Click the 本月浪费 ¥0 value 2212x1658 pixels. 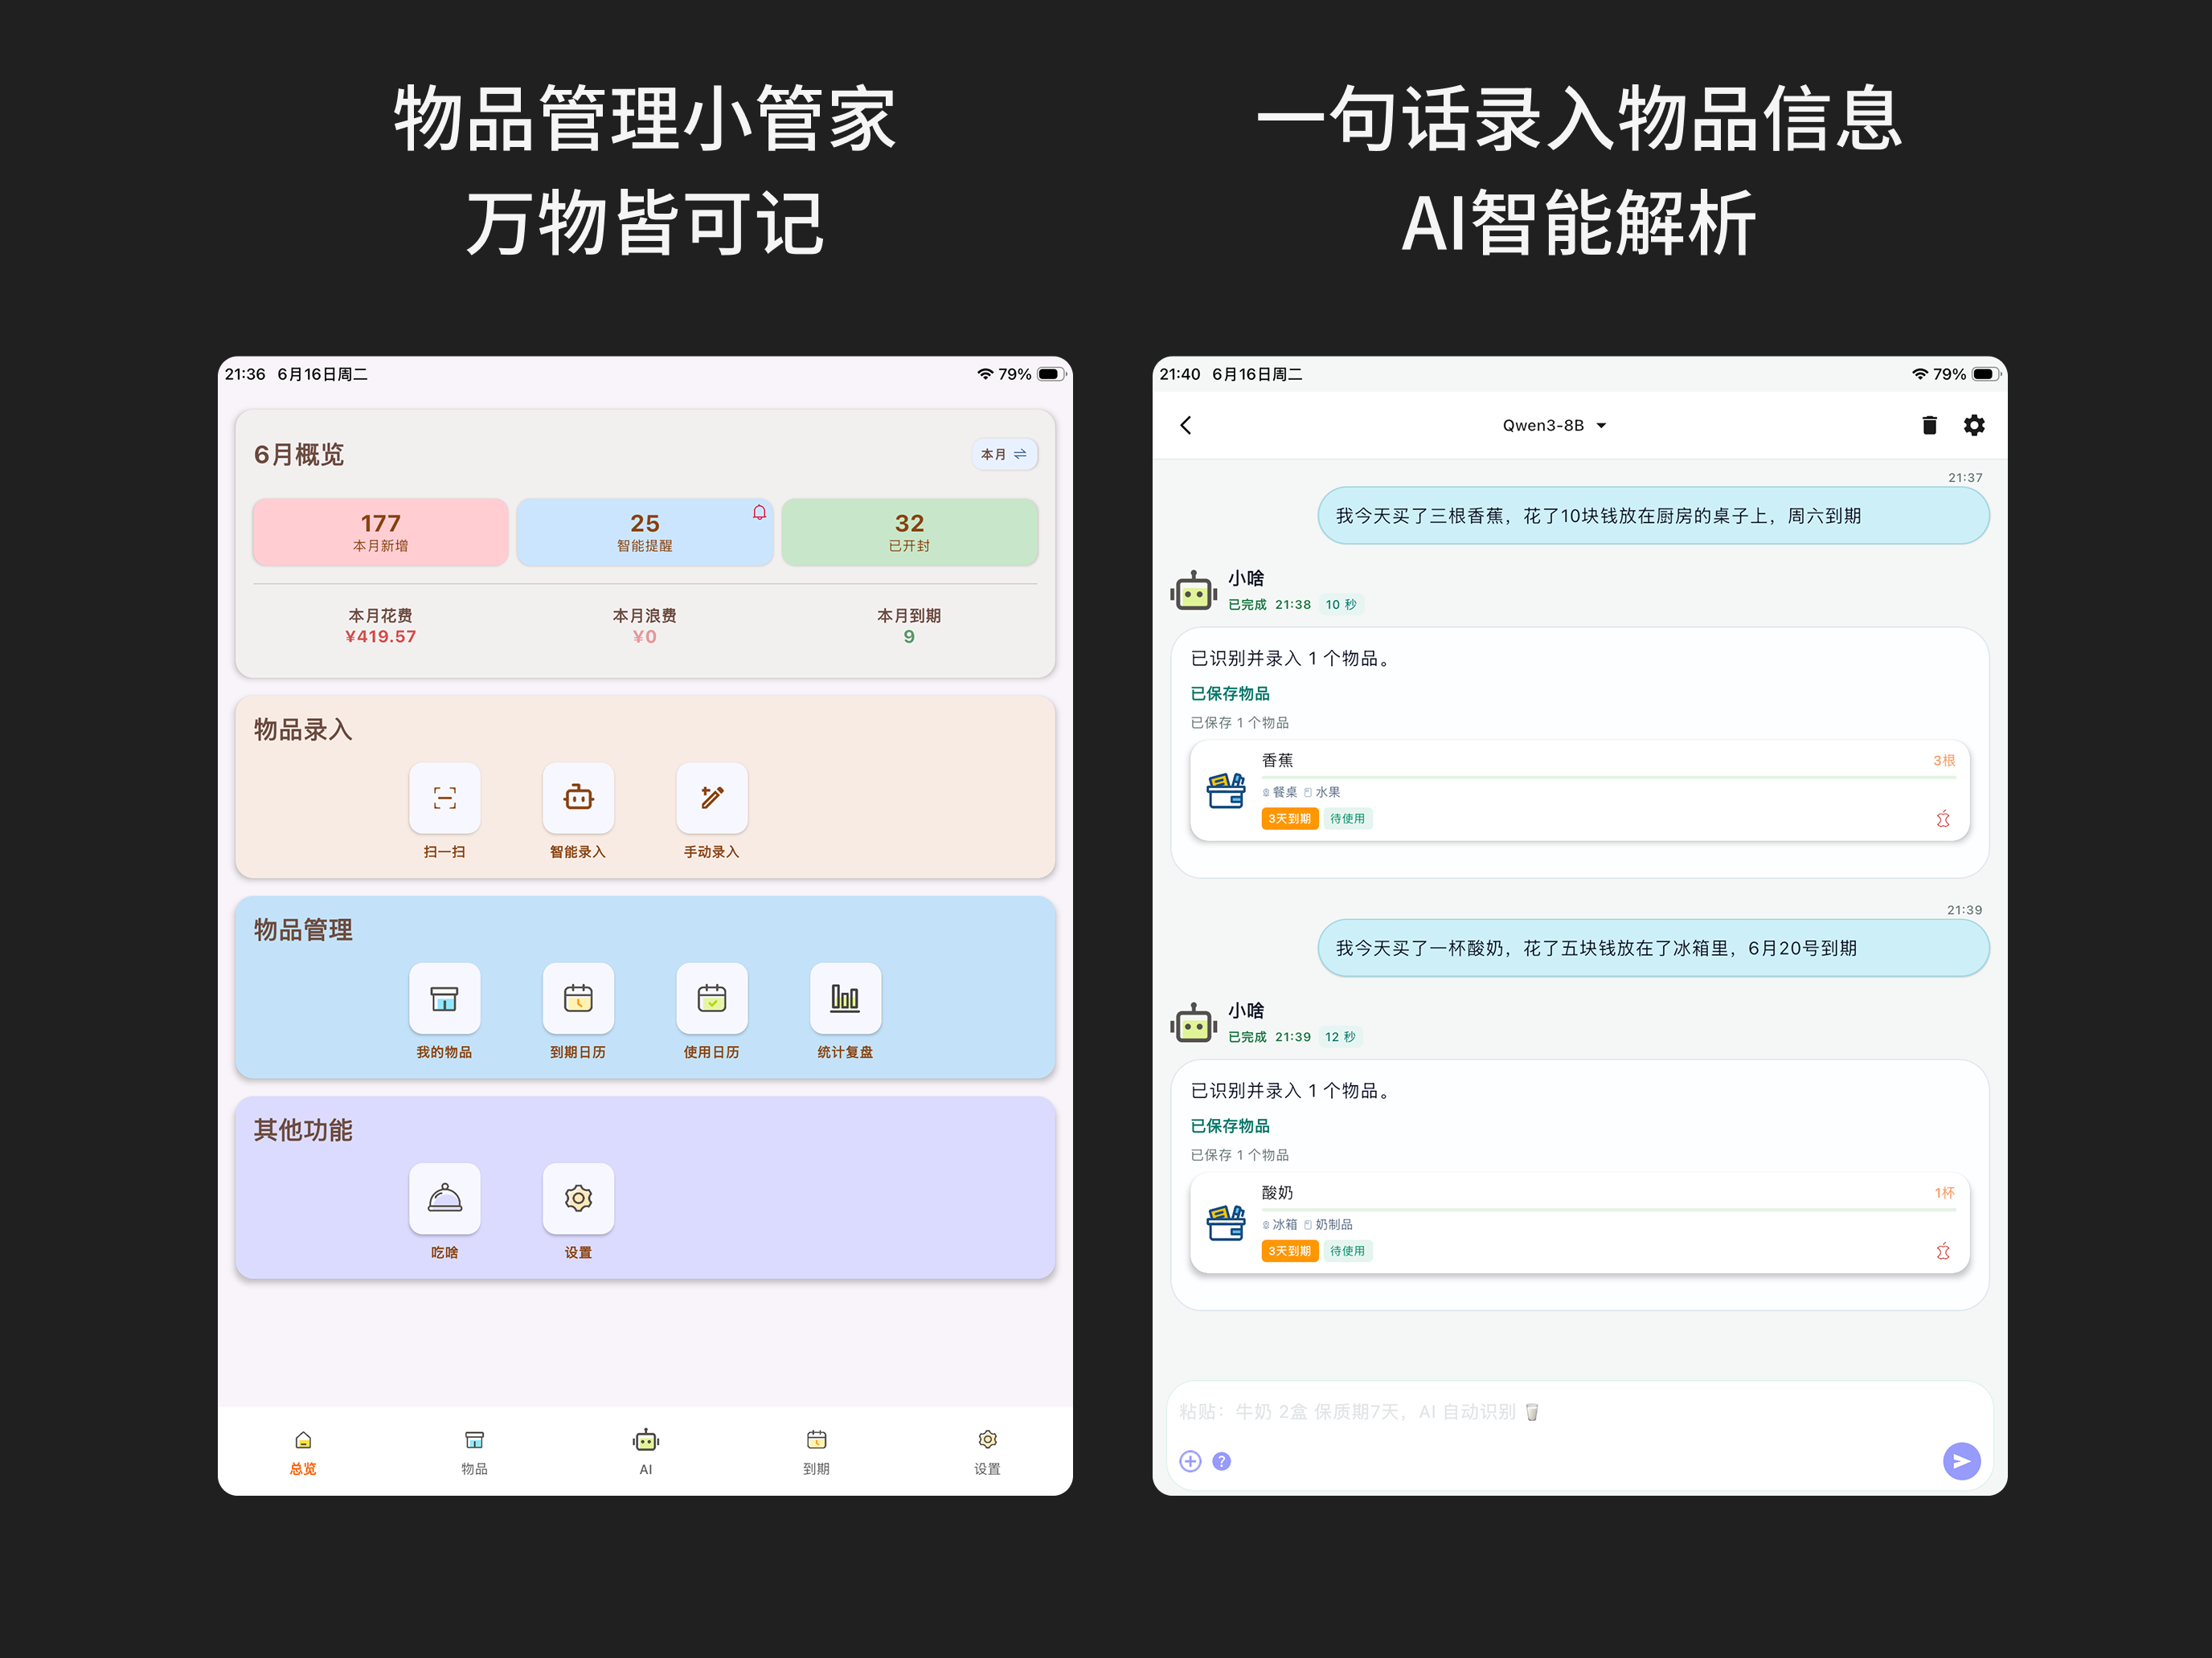click(645, 637)
